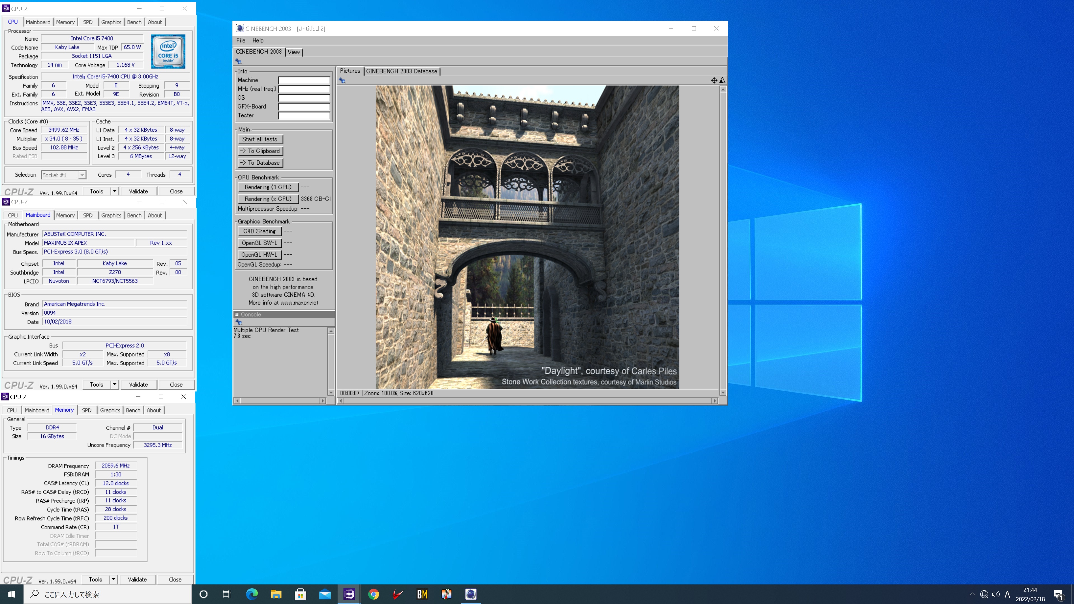The height and width of the screenshot is (604, 1074).
Task: Switch to the View tab in CINEBENCH
Action: pyautogui.click(x=293, y=52)
